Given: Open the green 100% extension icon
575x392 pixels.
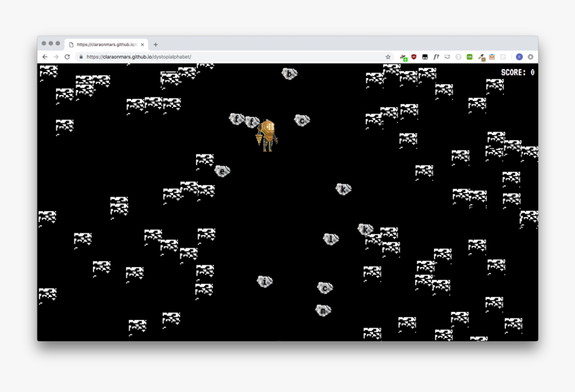Looking at the screenshot, I should coord(469,57).
